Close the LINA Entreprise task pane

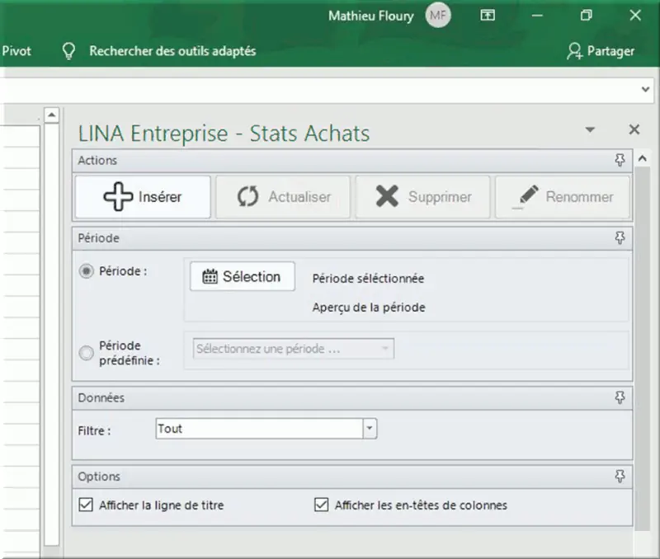[x=634, y=129]
